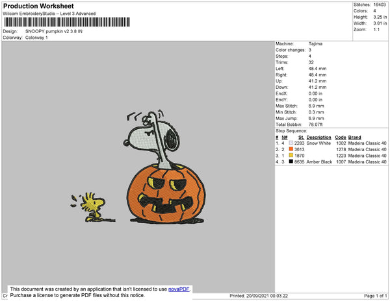Click the zoom value '1:1'
This screenshot has width=390, height=301.
(376, 30)
